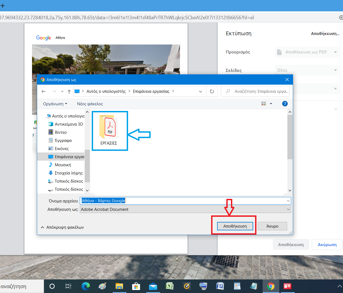Open the Mail app on taskbar
Viewport: 343px width, 293px height.
click(x=153, y=286)
